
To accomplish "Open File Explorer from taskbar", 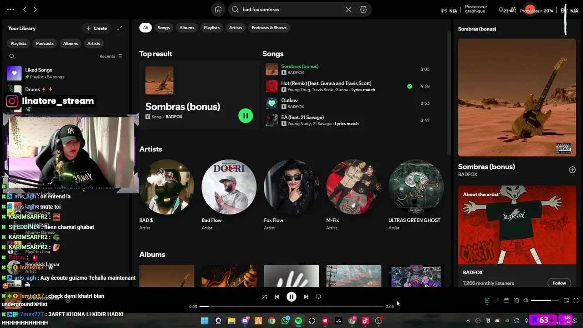I will pyautogui.click(x=231, y=321).
